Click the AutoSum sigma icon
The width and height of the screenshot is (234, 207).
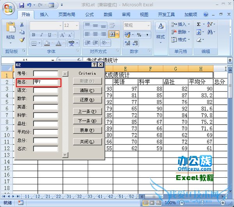(199, 24)
